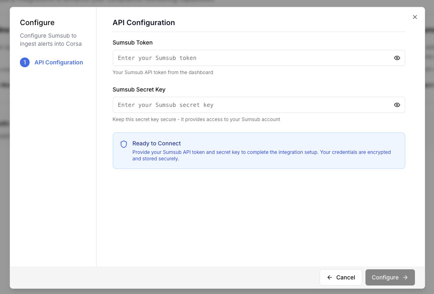
Task: Click the Sumsub Secret Key label
Action: pos(139,89)
